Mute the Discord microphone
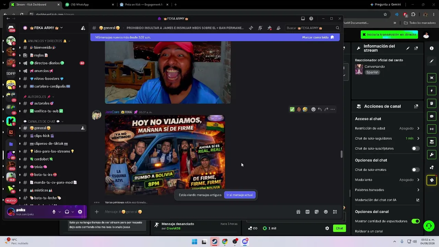The height and width of the screenshot is (247, 439). tap(54, 212)
